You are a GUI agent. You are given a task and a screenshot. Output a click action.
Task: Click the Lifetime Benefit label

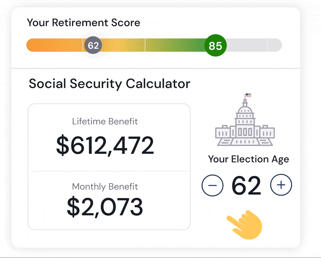(x=105, y=122)
